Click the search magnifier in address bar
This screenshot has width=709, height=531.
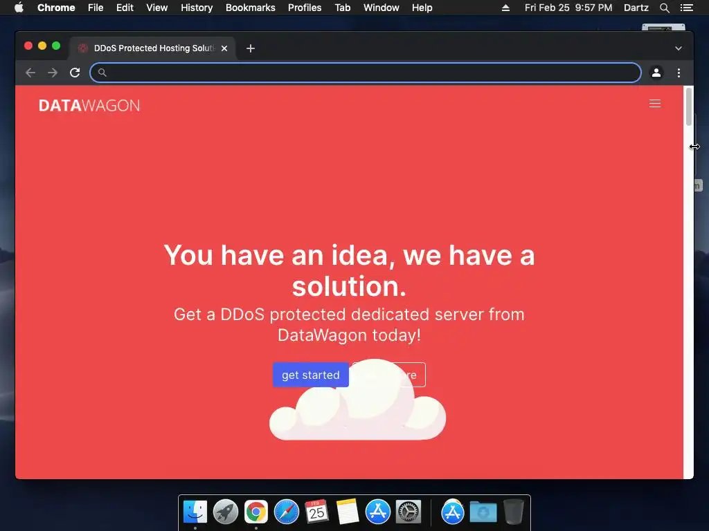(x=102, y=73)
